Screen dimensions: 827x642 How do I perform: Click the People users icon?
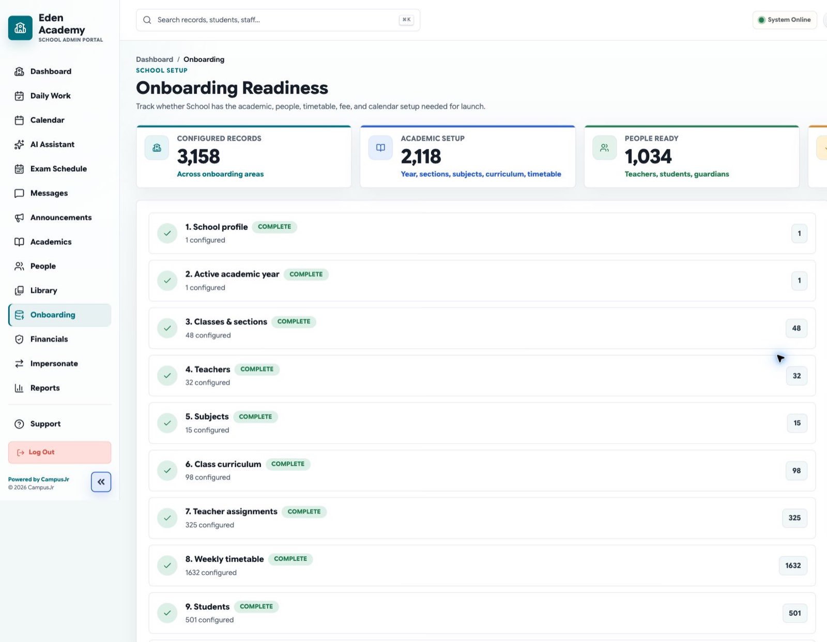pos(19,266)
